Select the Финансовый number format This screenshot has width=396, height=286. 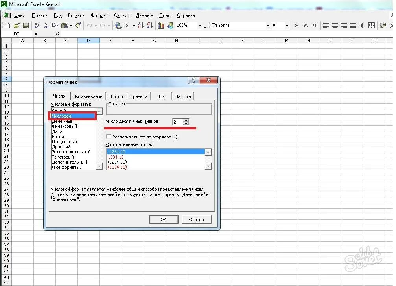74,126
